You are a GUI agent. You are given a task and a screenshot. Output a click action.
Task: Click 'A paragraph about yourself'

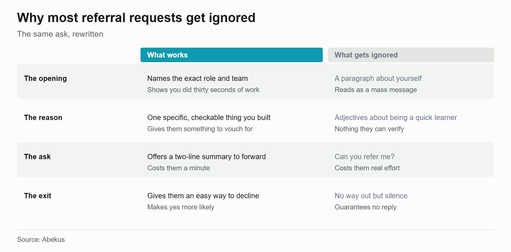click(x=378, y=79)
